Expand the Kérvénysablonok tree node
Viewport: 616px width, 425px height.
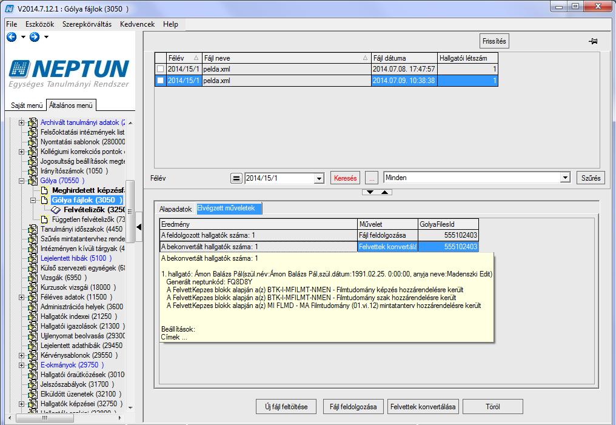pos(22,355)
